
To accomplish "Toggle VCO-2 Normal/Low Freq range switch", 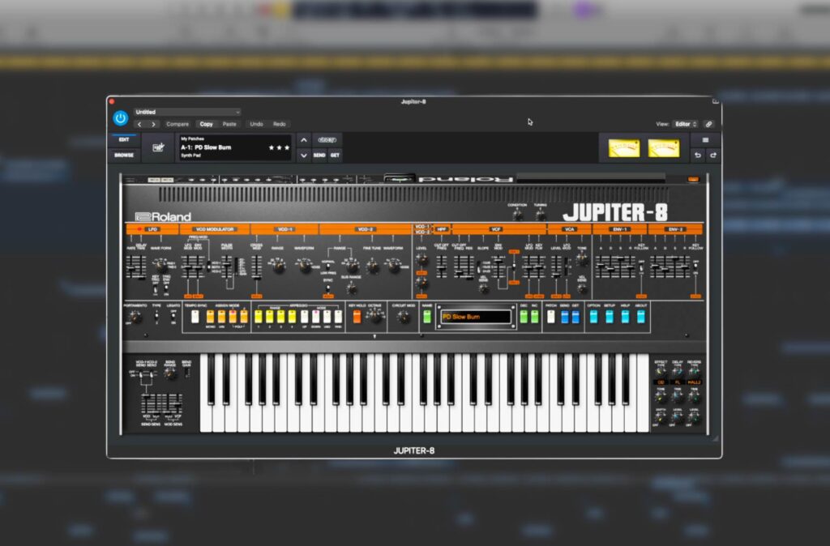I will [328, 267].
